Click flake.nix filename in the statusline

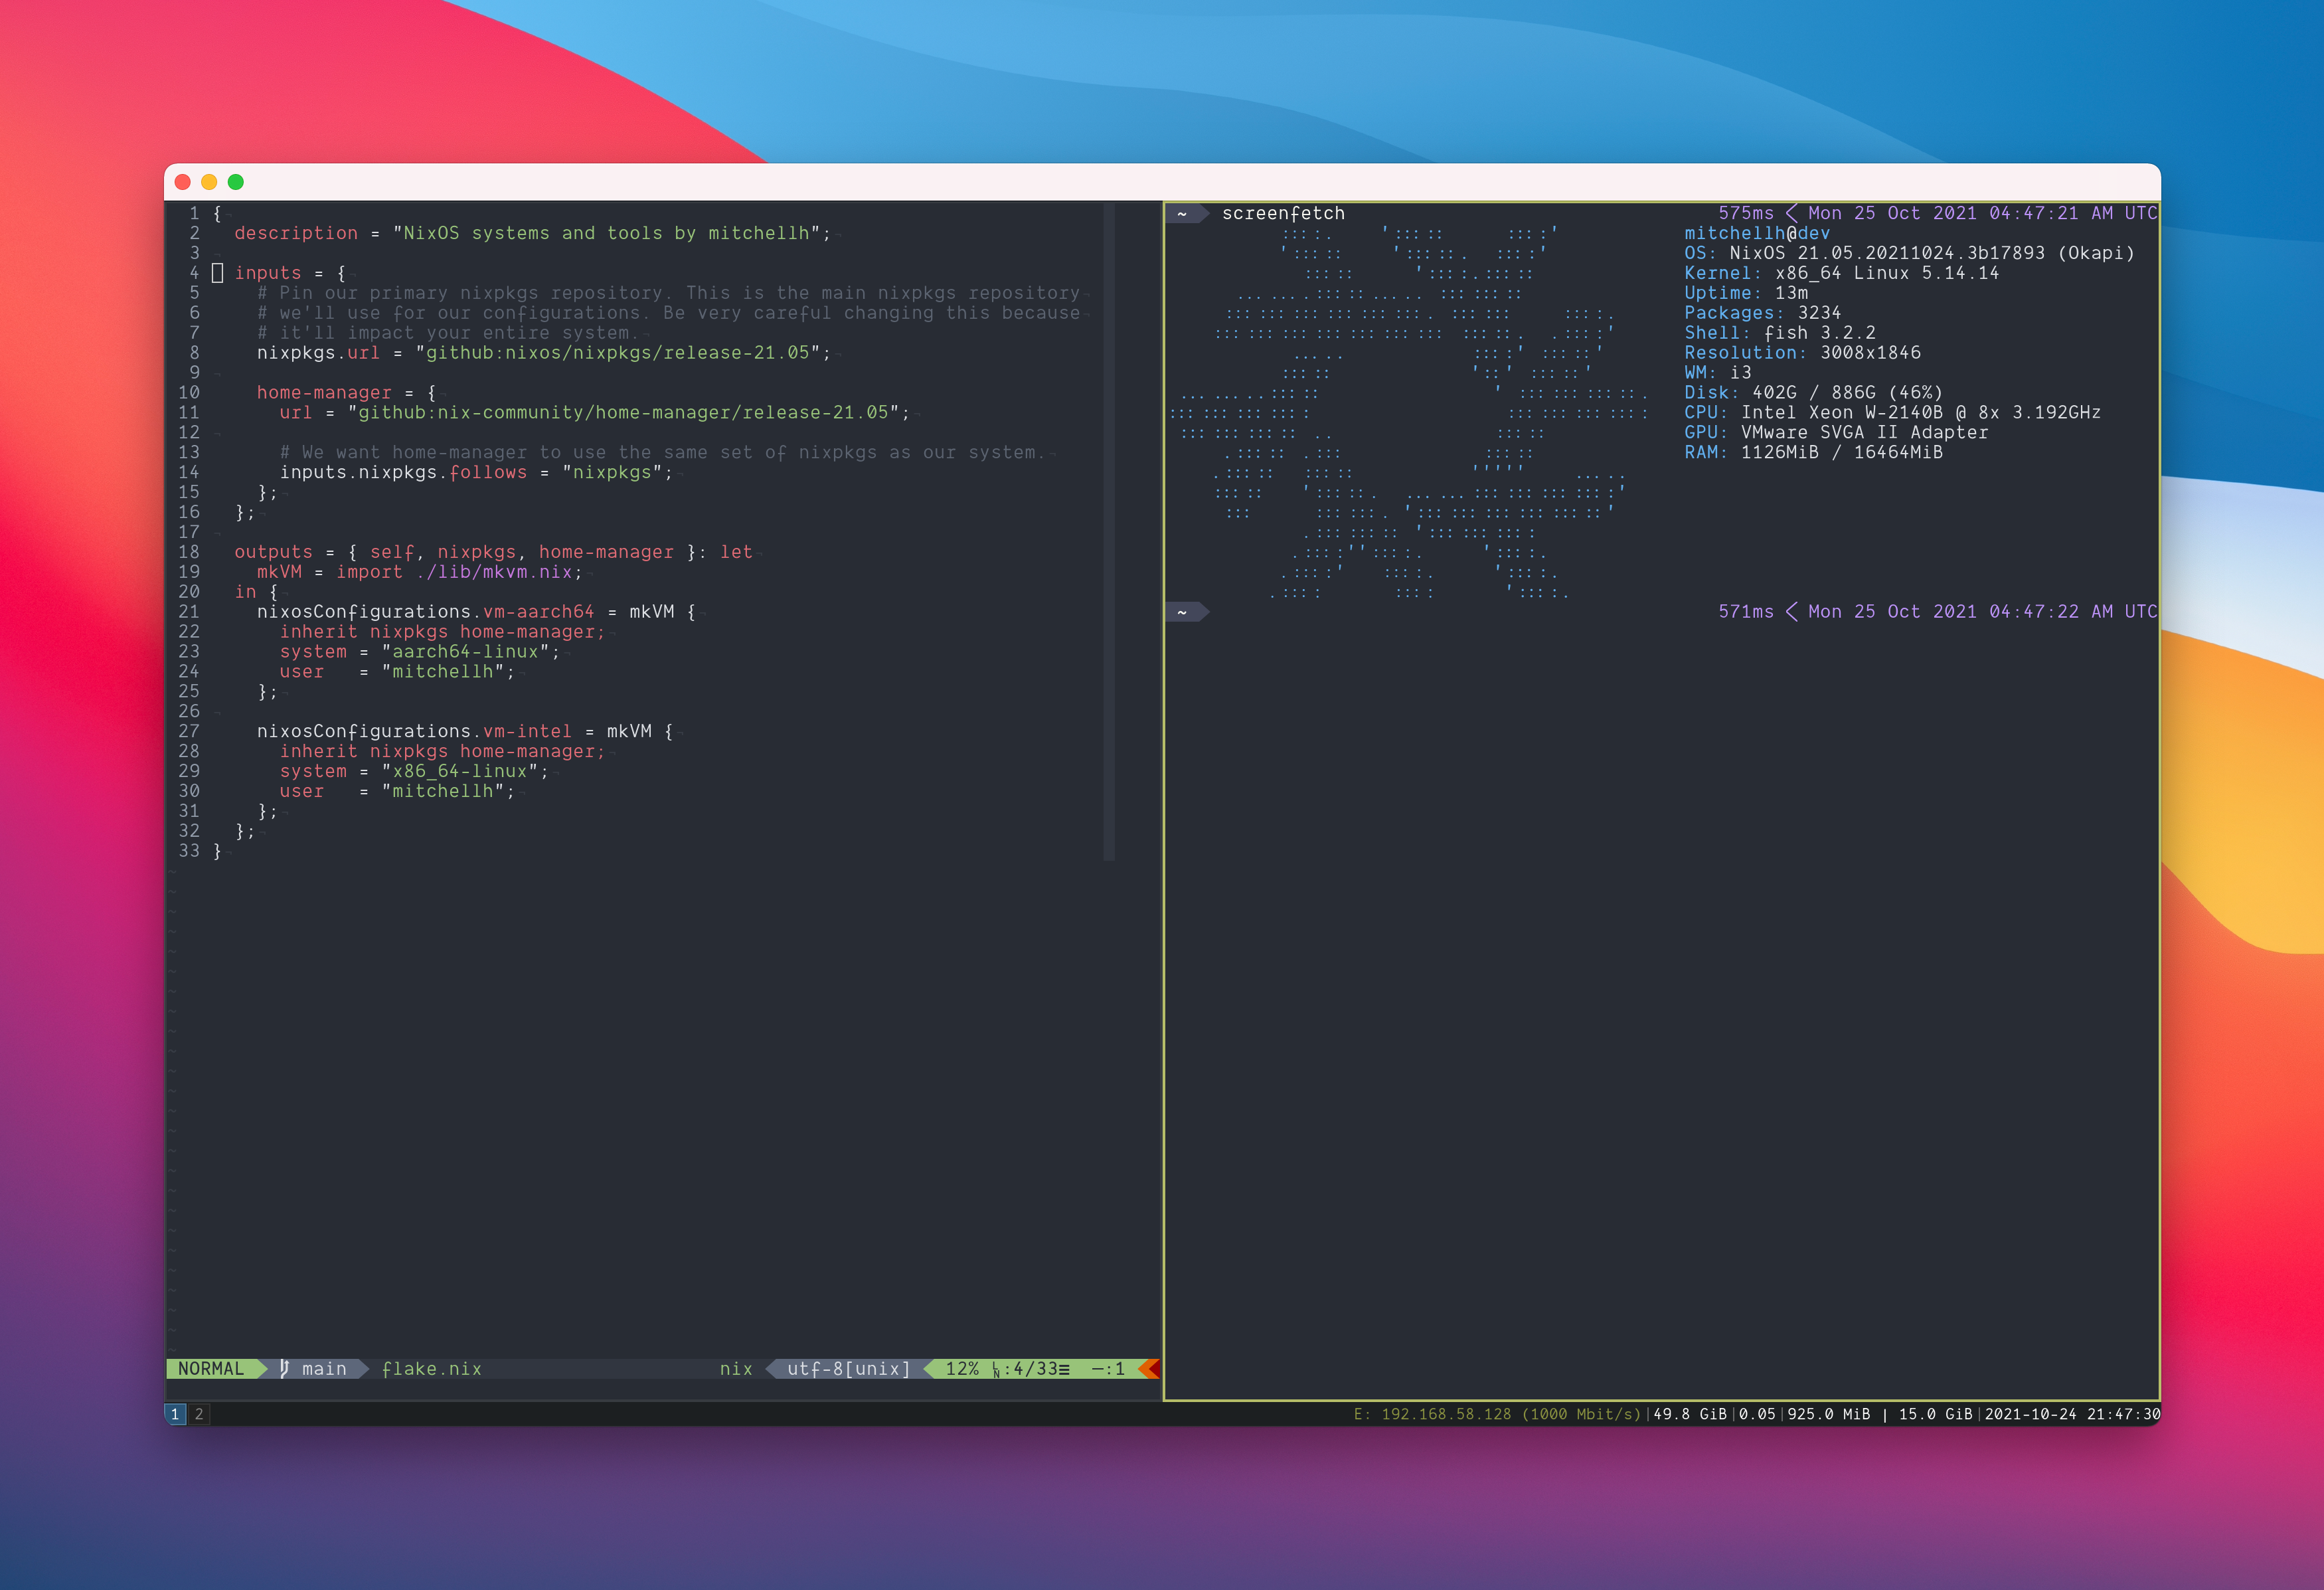point(432,1369)
